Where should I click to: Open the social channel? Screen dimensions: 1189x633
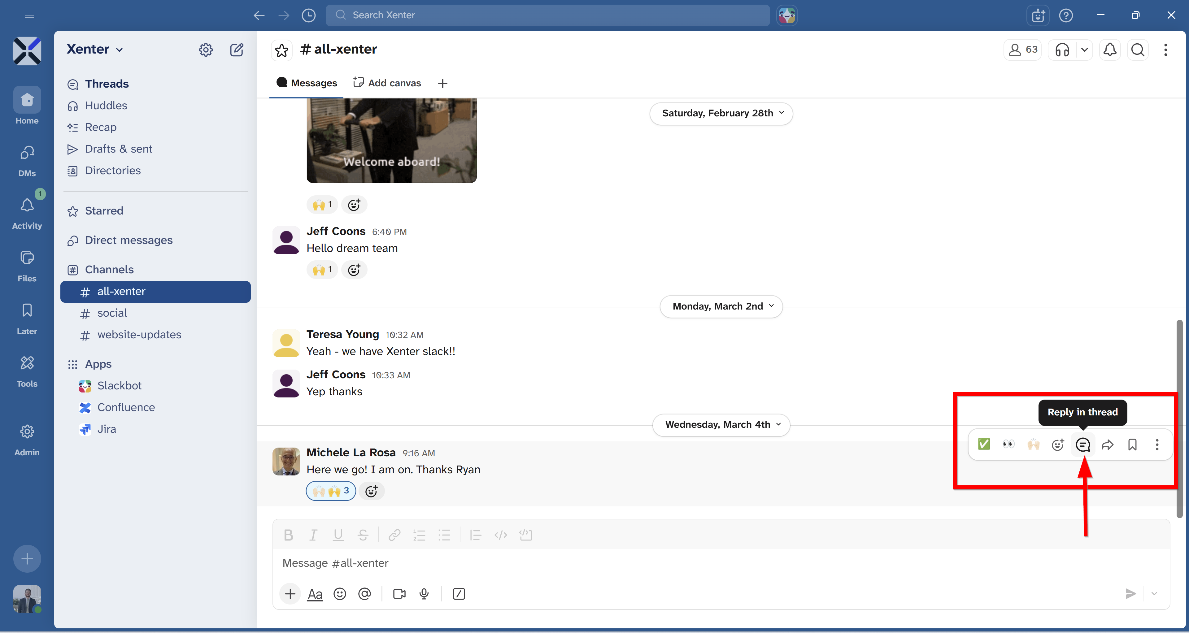(x=112, y=313)
